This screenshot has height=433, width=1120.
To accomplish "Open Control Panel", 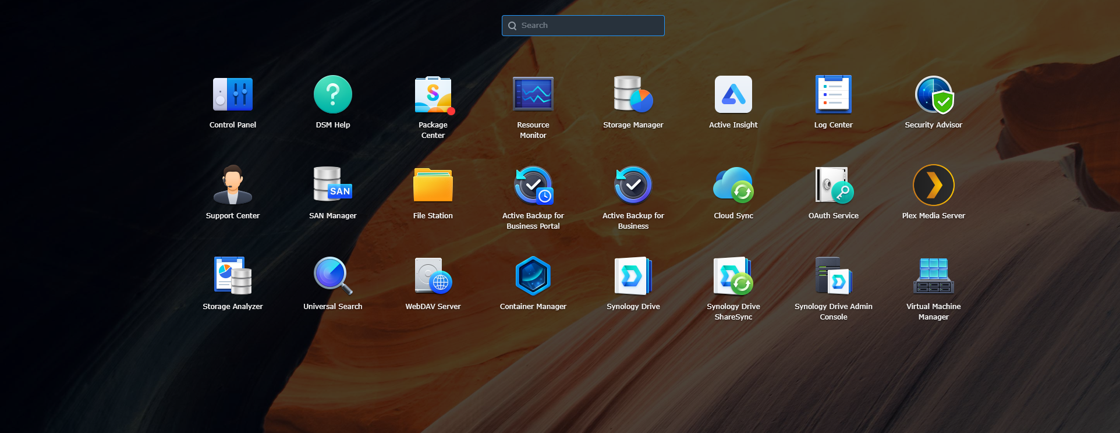I will coord(233,94).
